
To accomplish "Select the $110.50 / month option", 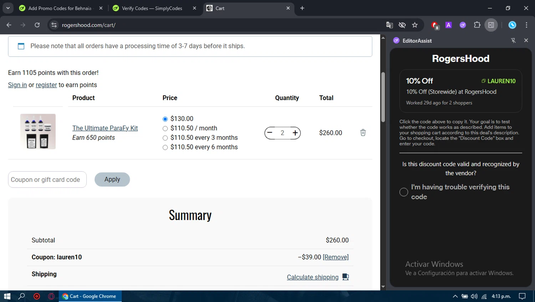I will [x=165, y=128].
